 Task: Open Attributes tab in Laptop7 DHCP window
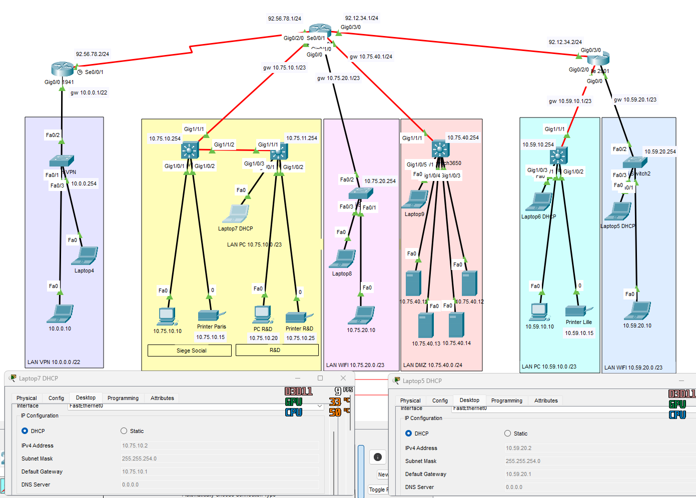(x=162, y=398)
